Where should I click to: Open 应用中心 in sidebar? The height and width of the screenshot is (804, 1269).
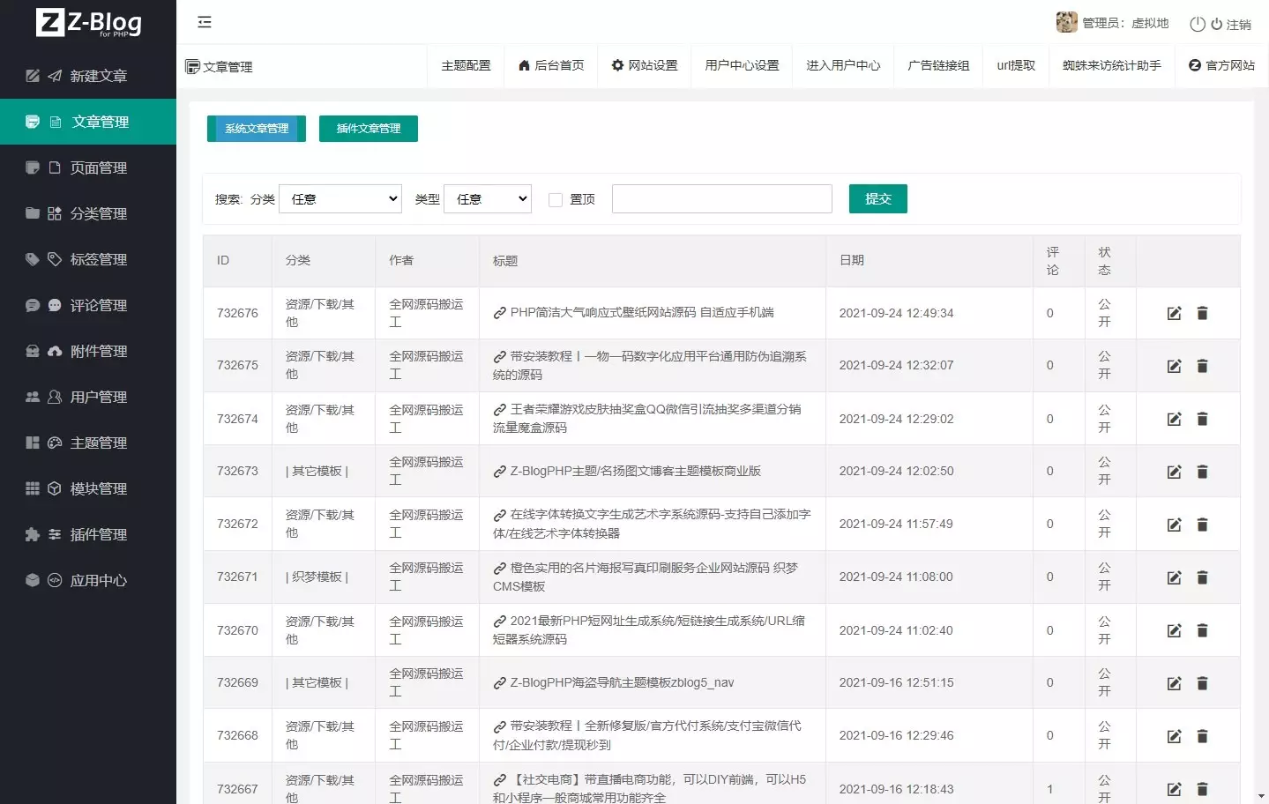(88, 580)
